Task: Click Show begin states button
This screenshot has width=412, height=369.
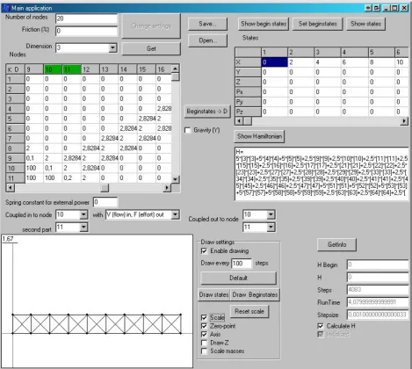Action: tap(264, 24)
